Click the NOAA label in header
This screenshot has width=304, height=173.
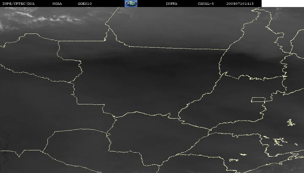coord(57,4)
